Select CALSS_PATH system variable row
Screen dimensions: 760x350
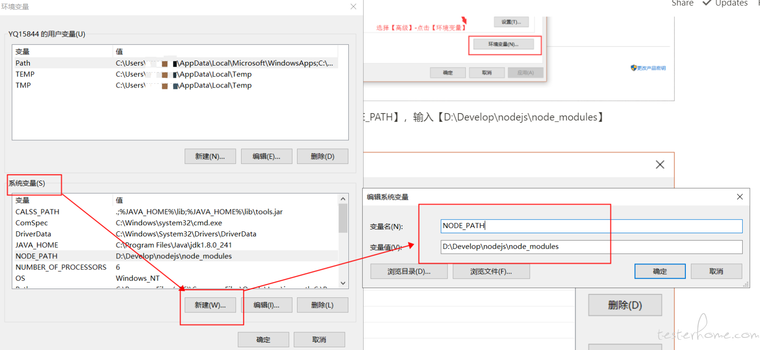click(x=175, y=212)
